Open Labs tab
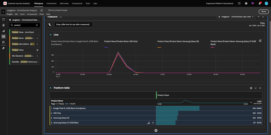Screen dimensions: 271x135 tap(95, 4)
